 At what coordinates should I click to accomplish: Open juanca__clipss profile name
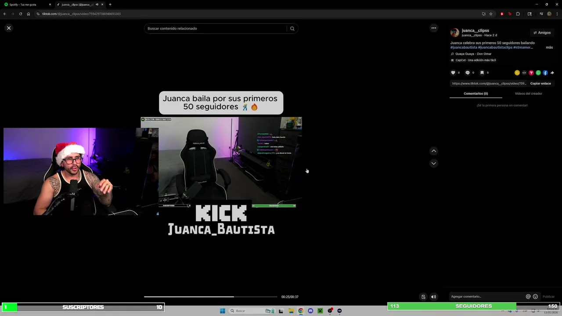[475, 31]
